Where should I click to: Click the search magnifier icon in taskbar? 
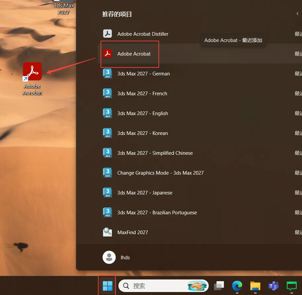(x=126, y=286)
